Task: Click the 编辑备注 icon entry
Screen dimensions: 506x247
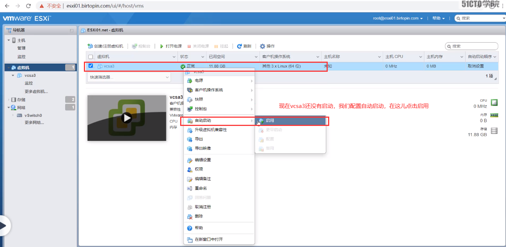Action: pos(190,179)
